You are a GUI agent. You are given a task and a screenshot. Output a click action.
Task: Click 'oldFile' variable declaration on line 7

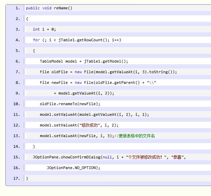point(59,72)
